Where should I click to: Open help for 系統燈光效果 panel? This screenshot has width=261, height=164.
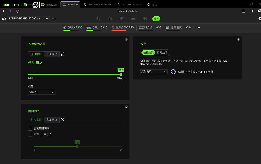126,40
